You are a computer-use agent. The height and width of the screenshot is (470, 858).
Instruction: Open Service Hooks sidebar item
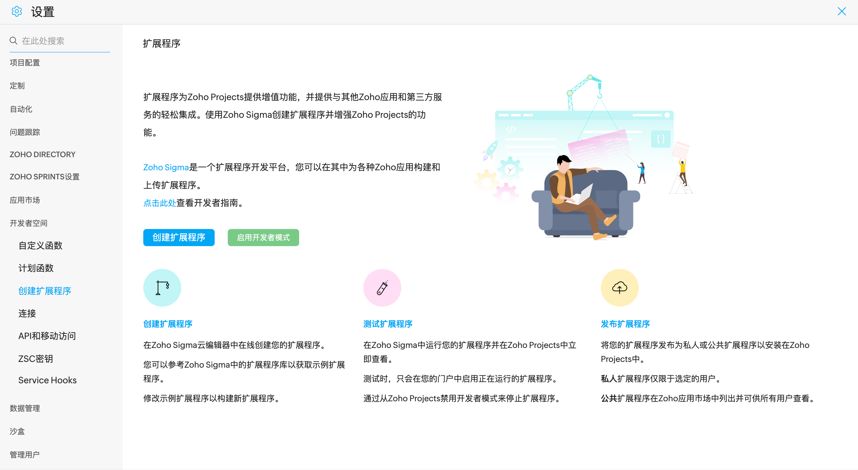(47, 380)
